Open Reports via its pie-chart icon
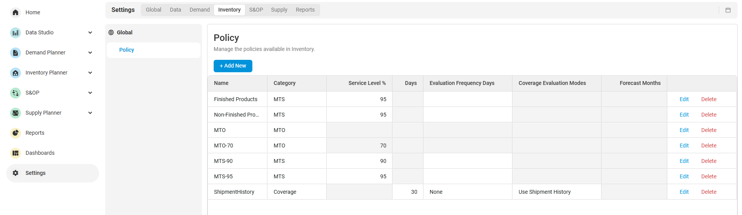Viewport: 742px width, 215px height. tap(15, 133)
